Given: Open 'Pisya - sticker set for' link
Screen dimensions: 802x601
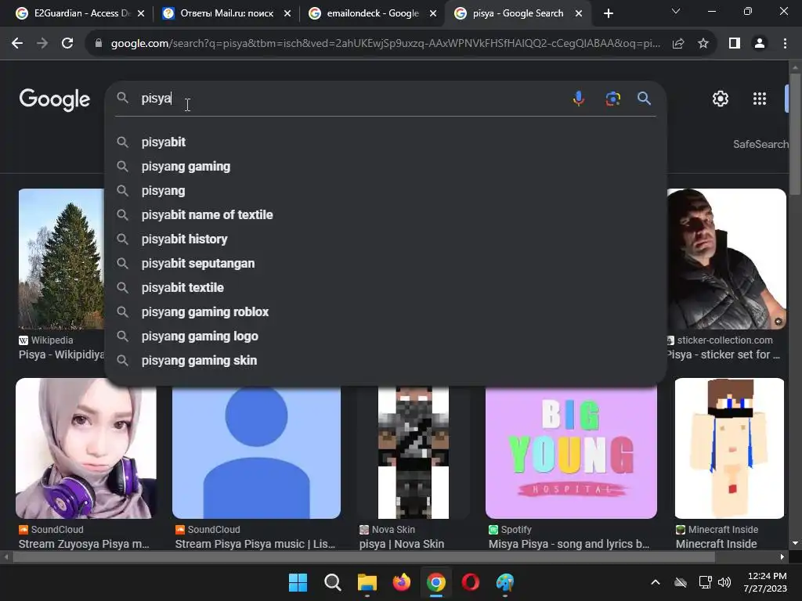Looking at the screenshot, I should pyautogui.click(x=723, y=354).
